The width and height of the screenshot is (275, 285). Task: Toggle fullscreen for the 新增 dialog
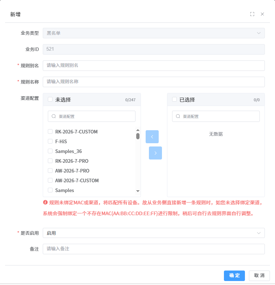pos(252,14)
